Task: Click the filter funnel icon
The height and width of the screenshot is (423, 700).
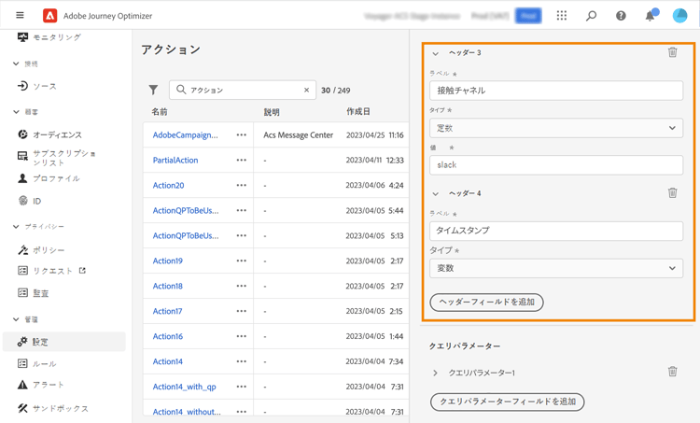Action: click(x=153, y=91)
